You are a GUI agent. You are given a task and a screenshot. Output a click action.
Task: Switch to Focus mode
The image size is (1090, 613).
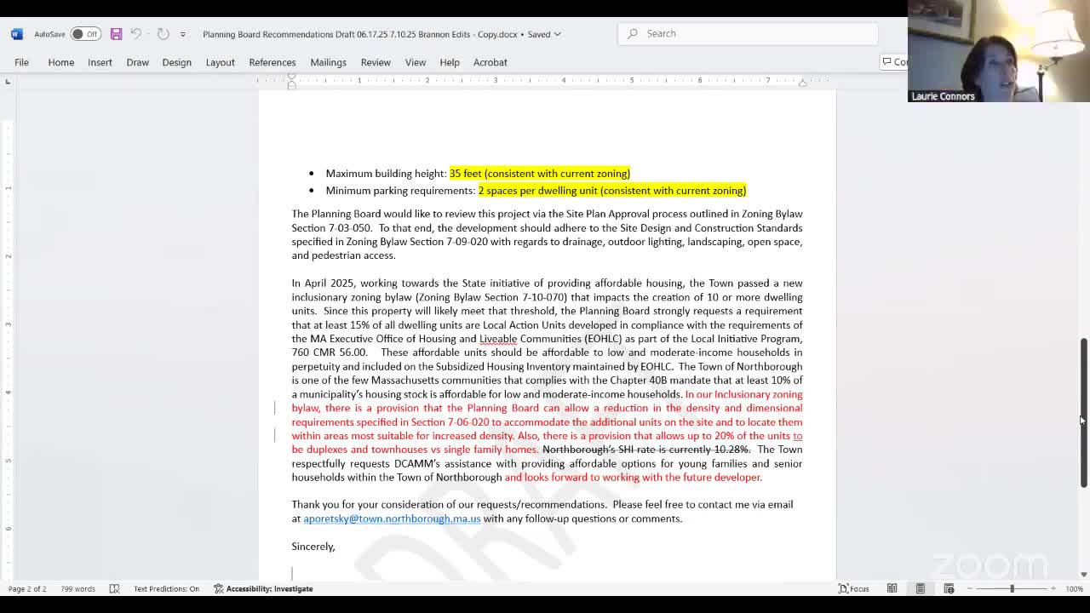click(854, 588)
